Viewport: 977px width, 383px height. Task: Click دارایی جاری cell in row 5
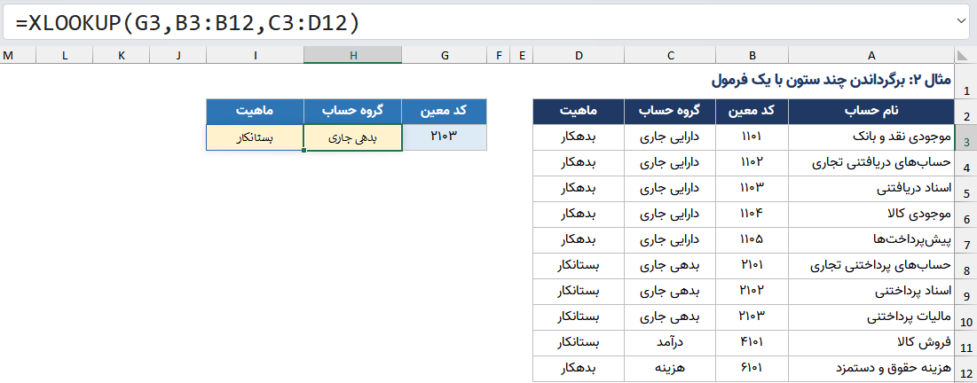[x=671, y=189]
